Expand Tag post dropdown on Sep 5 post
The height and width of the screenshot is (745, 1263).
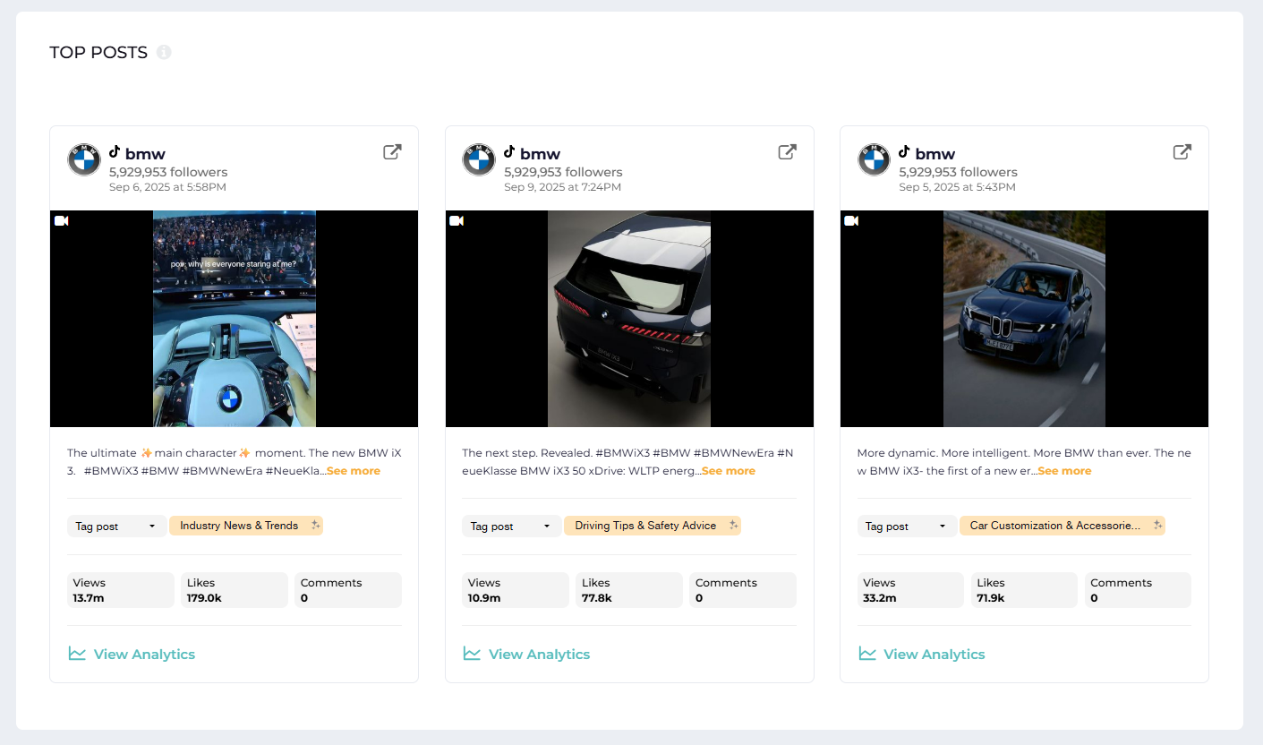(x=906, y=527)
